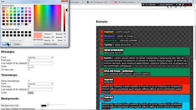This screenshot has width=196, height=110.
Task: Open the Messages Color swatch
Action: pyautogui.click(x=31, y=67)
